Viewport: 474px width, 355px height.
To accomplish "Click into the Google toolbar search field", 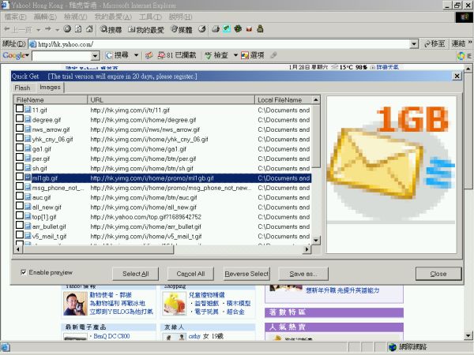I will (x=62, y=55).
